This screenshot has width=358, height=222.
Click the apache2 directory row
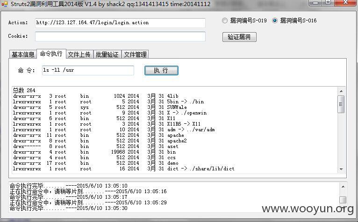point(100,141)
